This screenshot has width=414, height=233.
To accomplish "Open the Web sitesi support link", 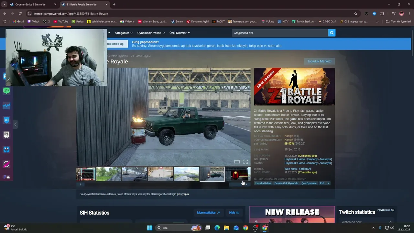I will pos(291,169).
